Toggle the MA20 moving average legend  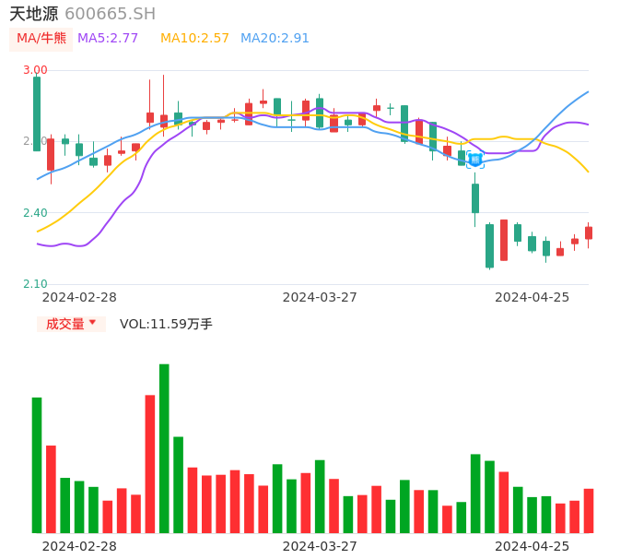(x=275, y=38)
